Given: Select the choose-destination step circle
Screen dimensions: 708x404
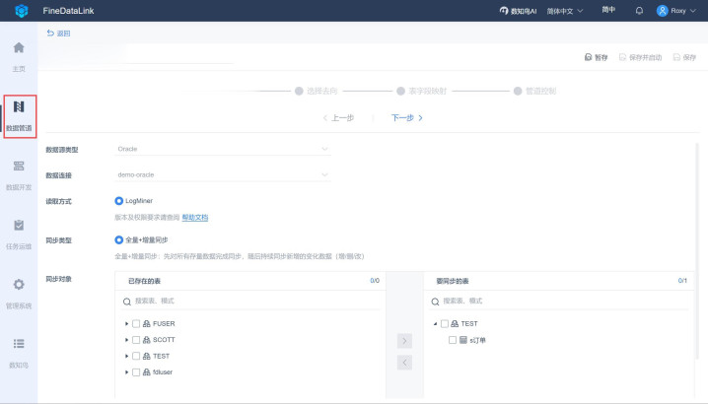Looking at the screenshot, I should [x=299, y=92].
